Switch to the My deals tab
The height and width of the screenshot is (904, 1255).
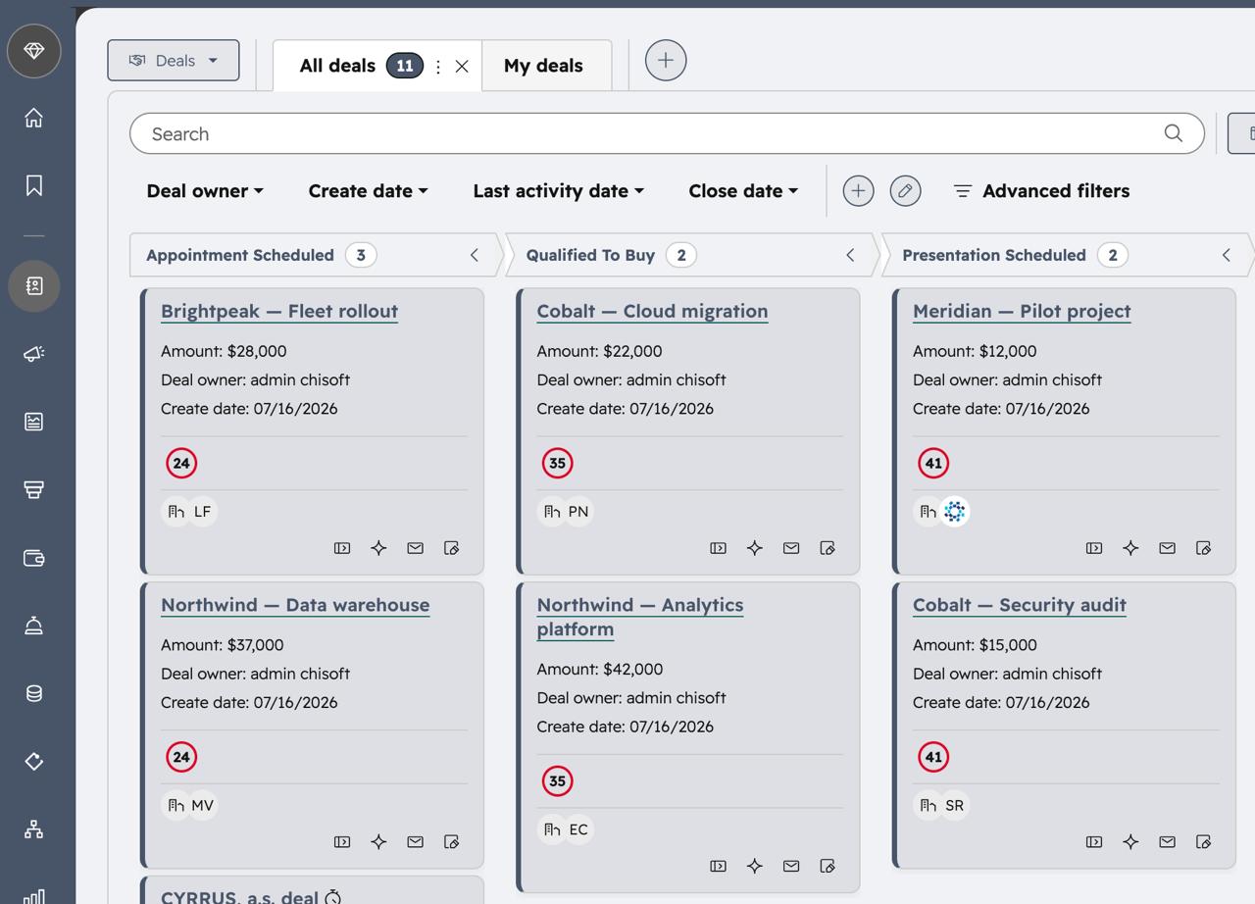[543, 66]
